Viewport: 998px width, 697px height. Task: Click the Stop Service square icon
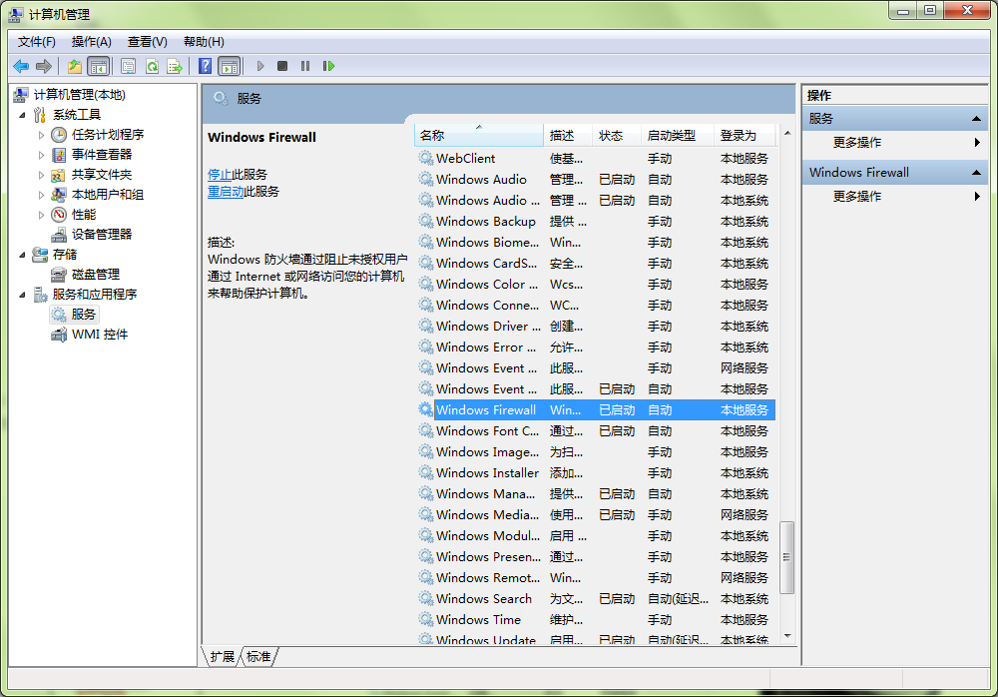point(282,66)
